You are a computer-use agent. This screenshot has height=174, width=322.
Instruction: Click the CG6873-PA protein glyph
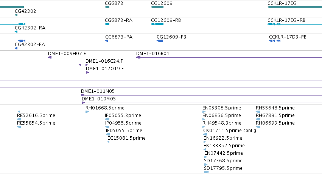[x=107, y=41]
